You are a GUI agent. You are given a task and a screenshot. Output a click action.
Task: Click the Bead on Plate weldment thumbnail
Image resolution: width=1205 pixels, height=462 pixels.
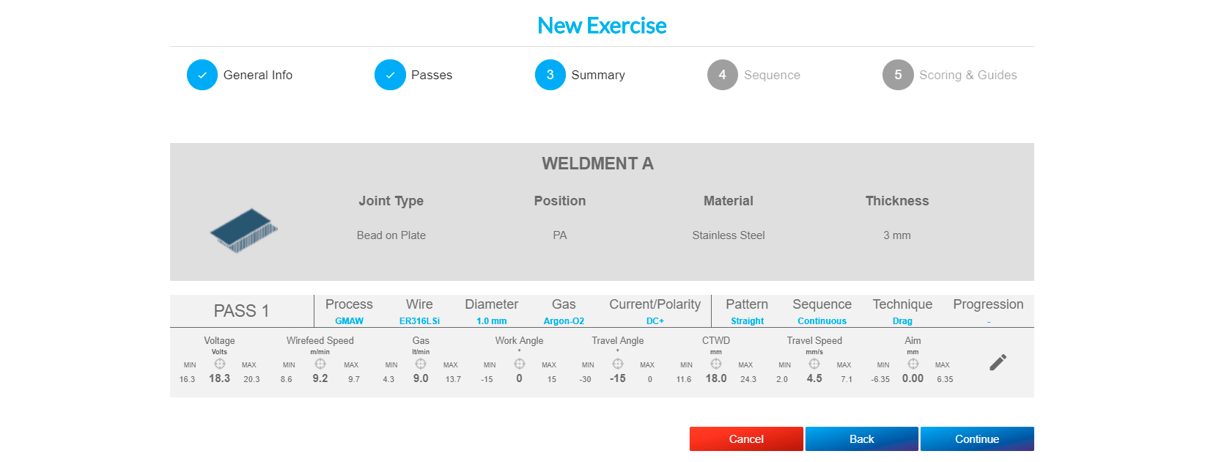pos(244,230)
